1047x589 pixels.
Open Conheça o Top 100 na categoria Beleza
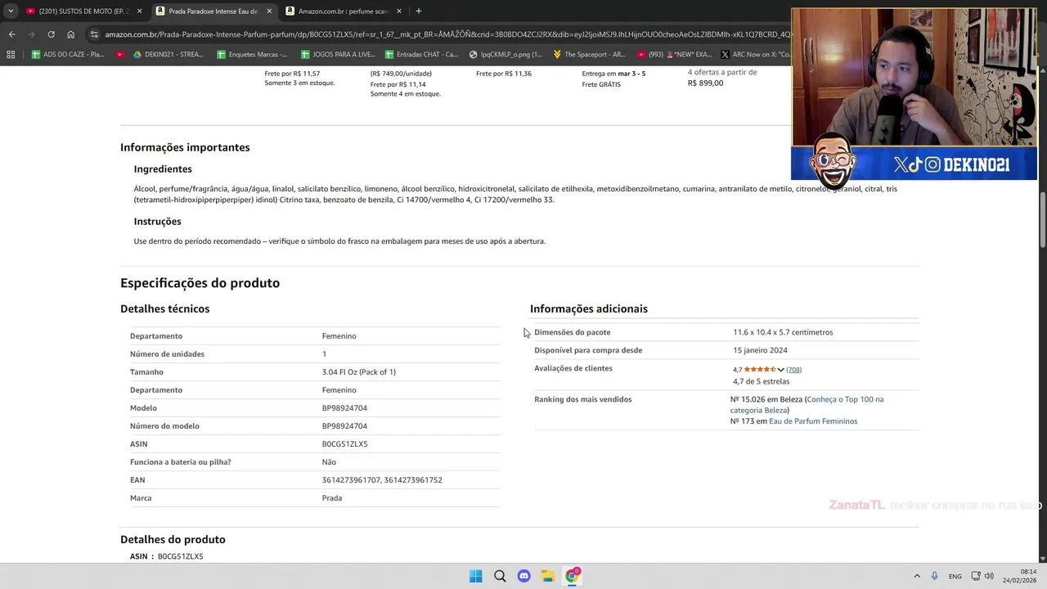[x=807, y=405]
